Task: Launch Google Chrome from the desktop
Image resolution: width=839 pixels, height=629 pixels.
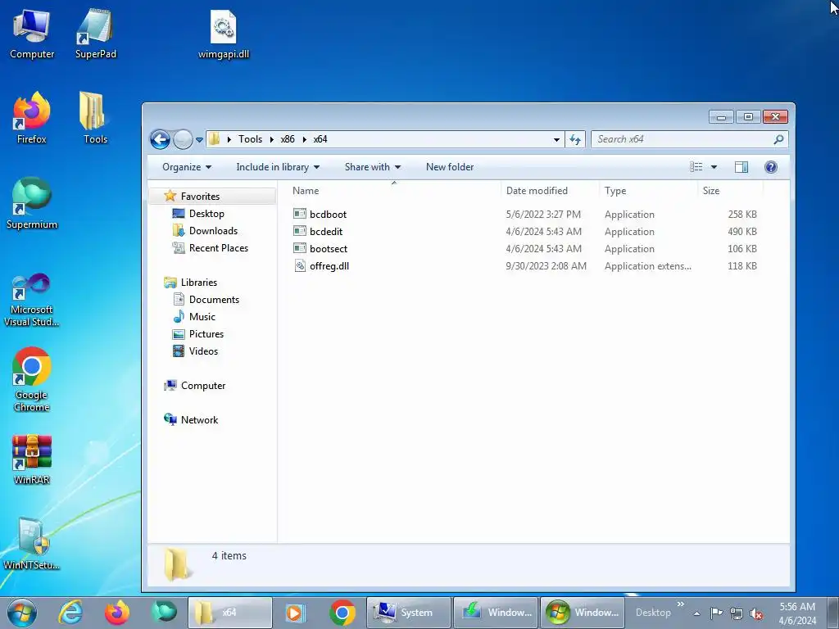Action: tap(32, 380)
